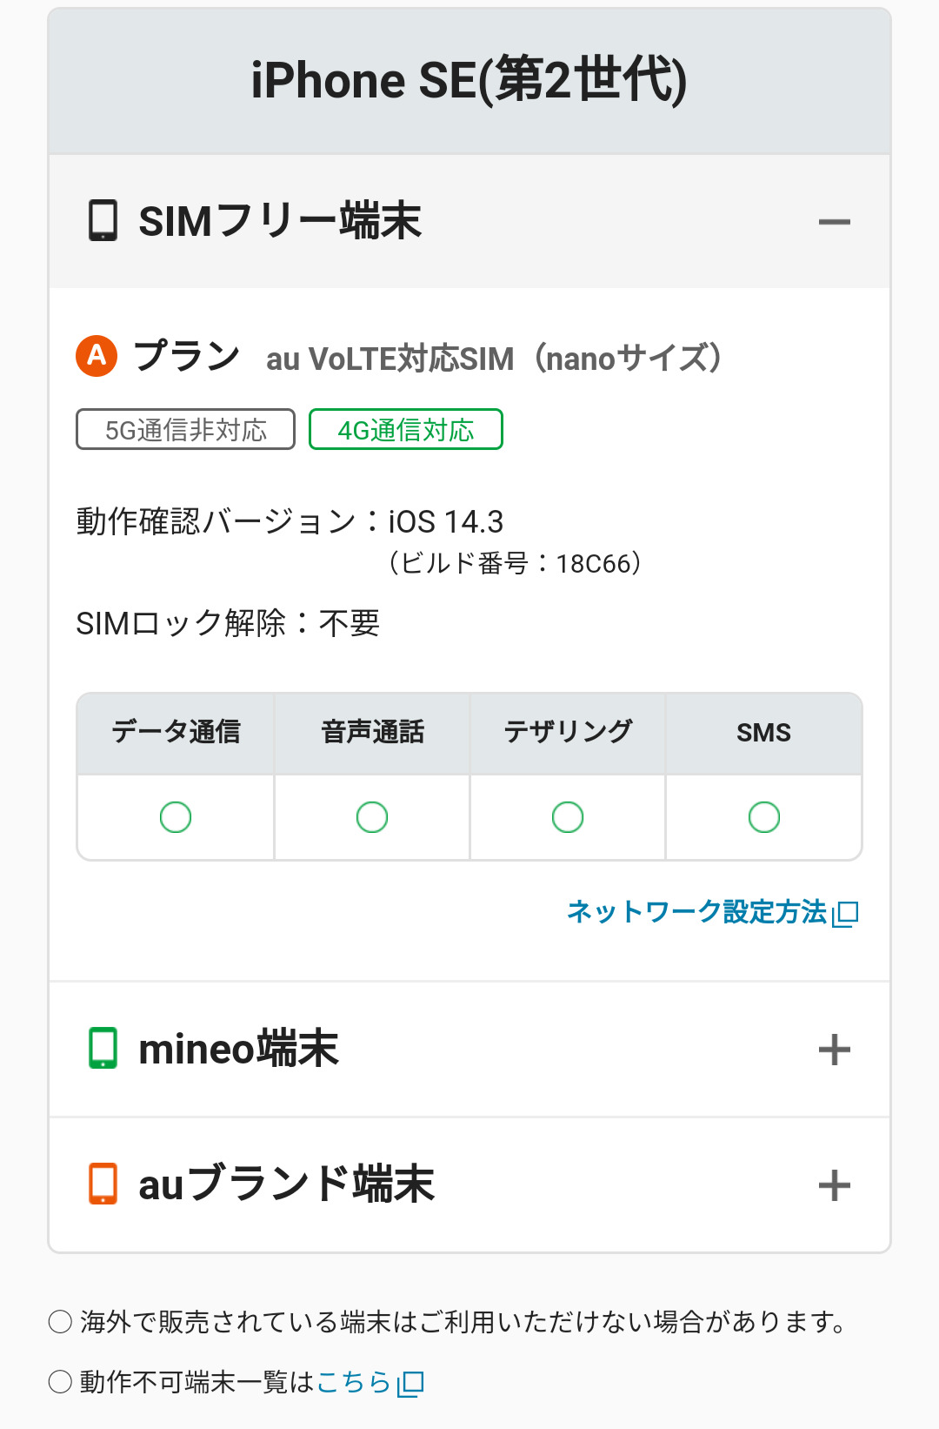The height and width of the screenshot is (1429, 939).
Task: Click the 5G通信非対応 tag
Action: [185, 430]
